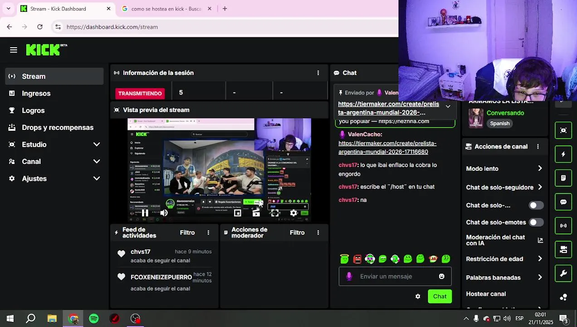The image size is (577, 327).
Task: Toggle channel actions camera icon in right rail
Action: click(563, 250)
